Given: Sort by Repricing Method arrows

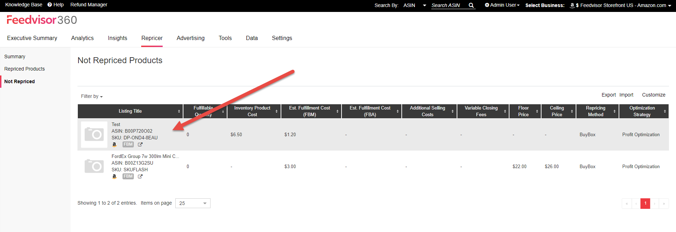Looking at the screenshot, I should click(614, 111).
